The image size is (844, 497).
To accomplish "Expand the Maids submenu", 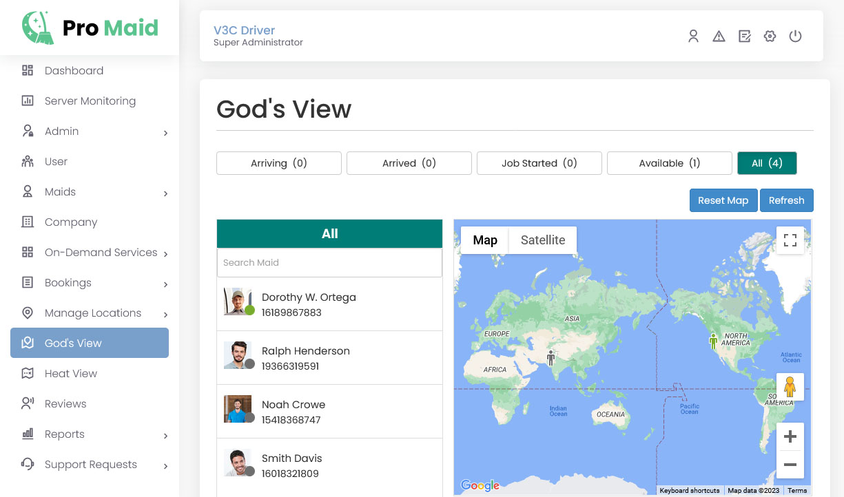I will (165, 193).
